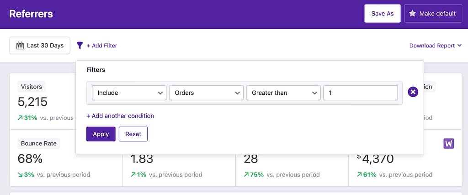This screenshot has width=468, height=195.
Task: Remove filter condition with X icon
Action: coord(413,92)
